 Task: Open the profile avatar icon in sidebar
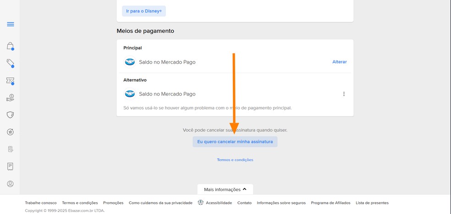(x=10, y=184)
